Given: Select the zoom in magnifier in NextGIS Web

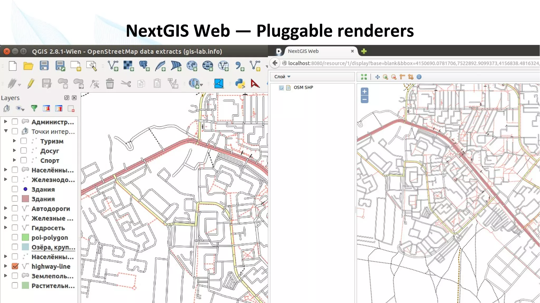Looking at the screenshot, I should tap(385, 77).
